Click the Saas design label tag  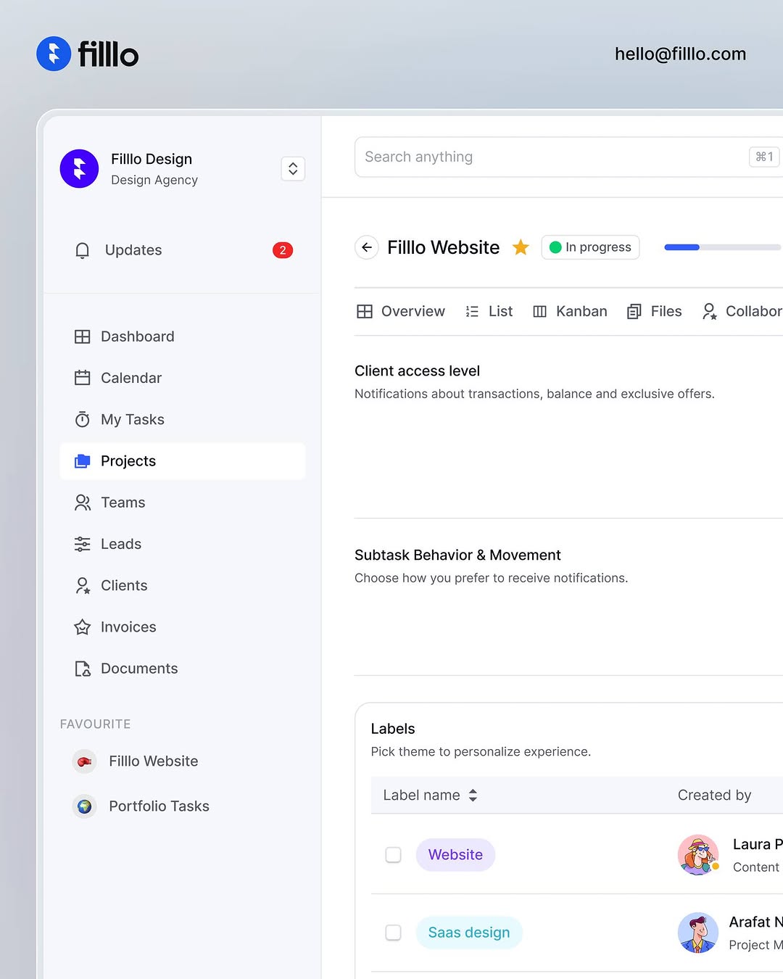(469, 933)
